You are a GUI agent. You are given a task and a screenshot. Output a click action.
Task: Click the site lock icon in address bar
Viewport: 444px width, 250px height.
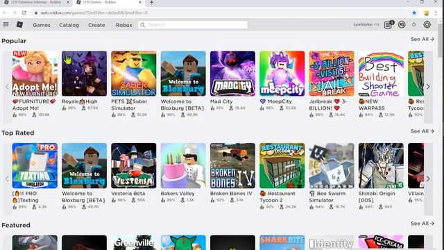(x=36, y=12)
